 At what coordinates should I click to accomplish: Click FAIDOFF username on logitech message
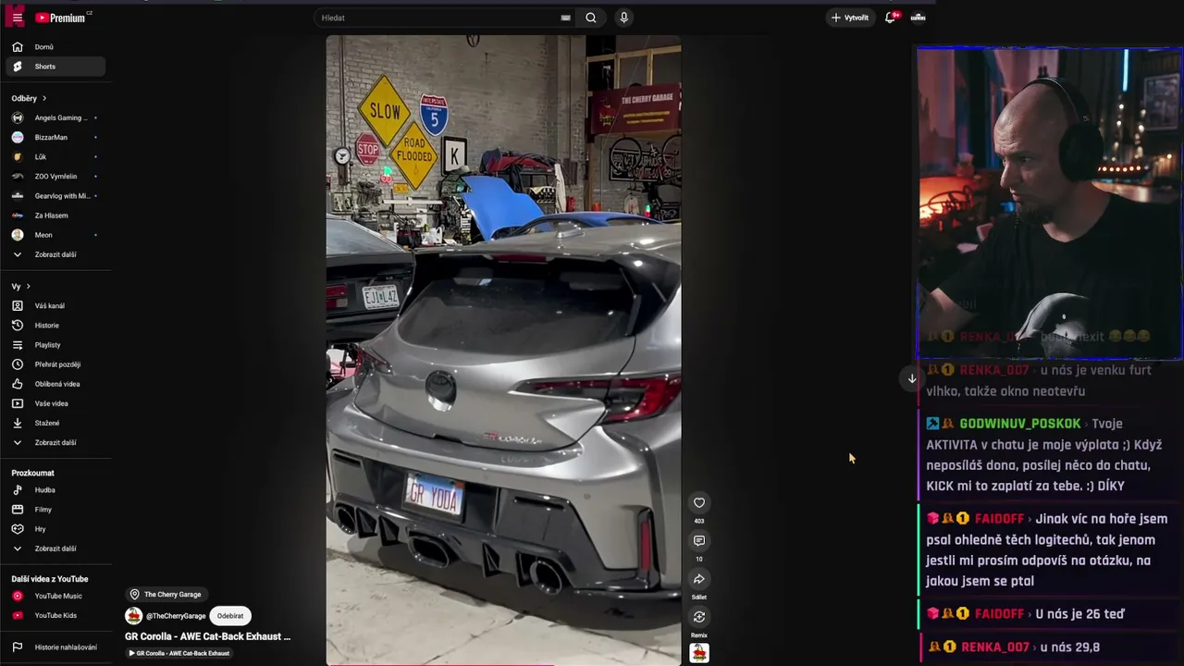pos(999,519)
